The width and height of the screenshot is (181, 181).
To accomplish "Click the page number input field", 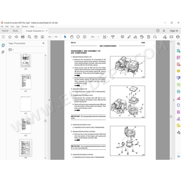I will click(50, 37).
